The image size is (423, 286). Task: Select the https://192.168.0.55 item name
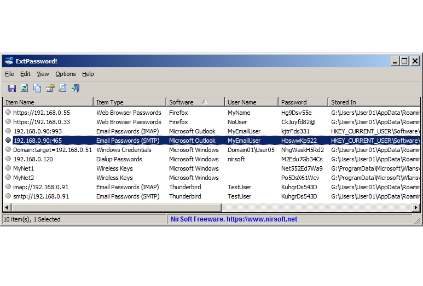(x=42, y=113)
